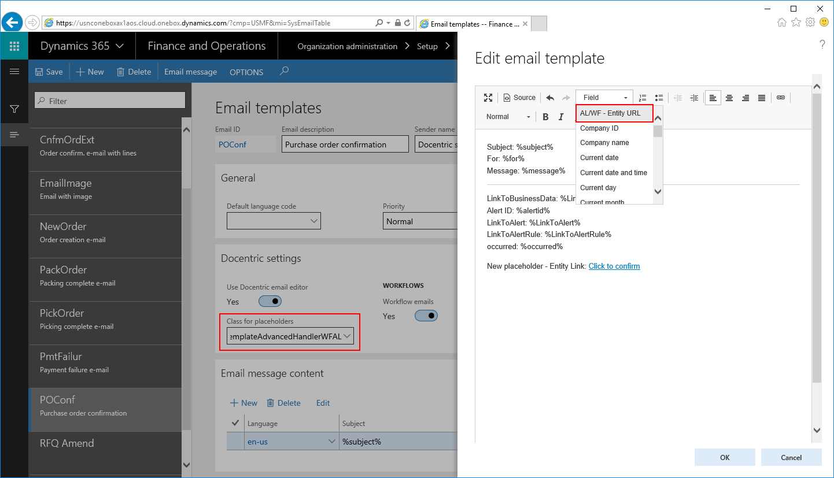Open the Click to confirm link

pyautogui.click(x=614, y=266)
